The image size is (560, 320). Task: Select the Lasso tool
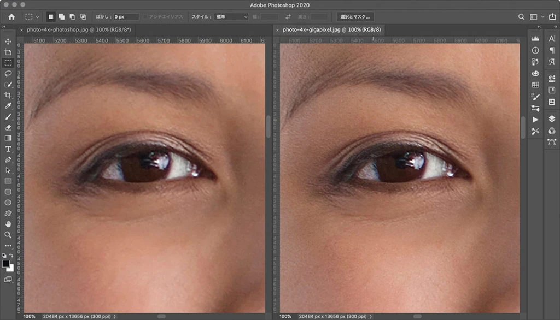(8, 74)
